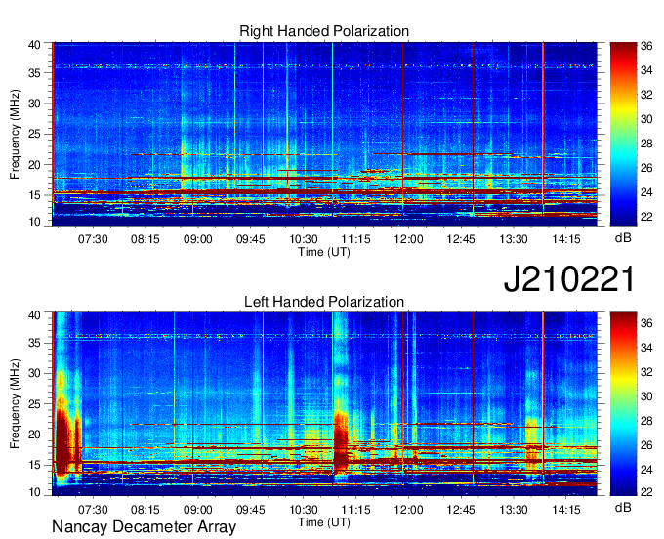Click the 40 MHz tick on Left Handed plot
The image size is (664, 539).
34,315
